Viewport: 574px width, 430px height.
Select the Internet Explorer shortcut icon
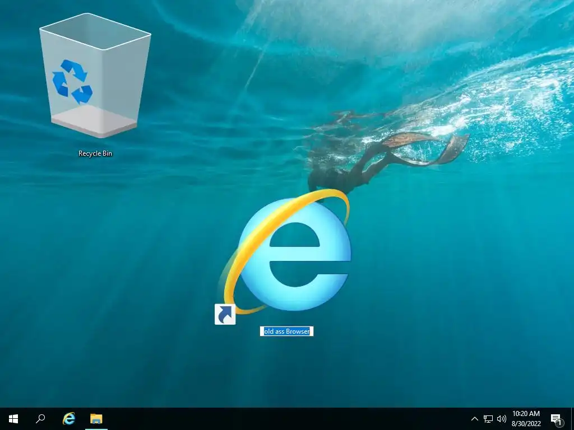click(x=284, y=256)
